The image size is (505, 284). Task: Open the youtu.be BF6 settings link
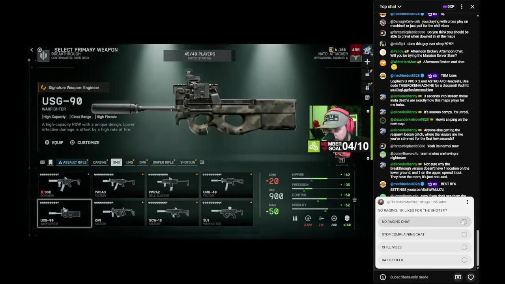click(426, 190)
